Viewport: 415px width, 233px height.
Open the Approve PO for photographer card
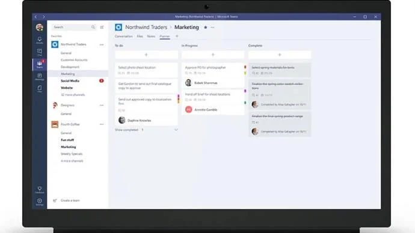tap(213, 75)
